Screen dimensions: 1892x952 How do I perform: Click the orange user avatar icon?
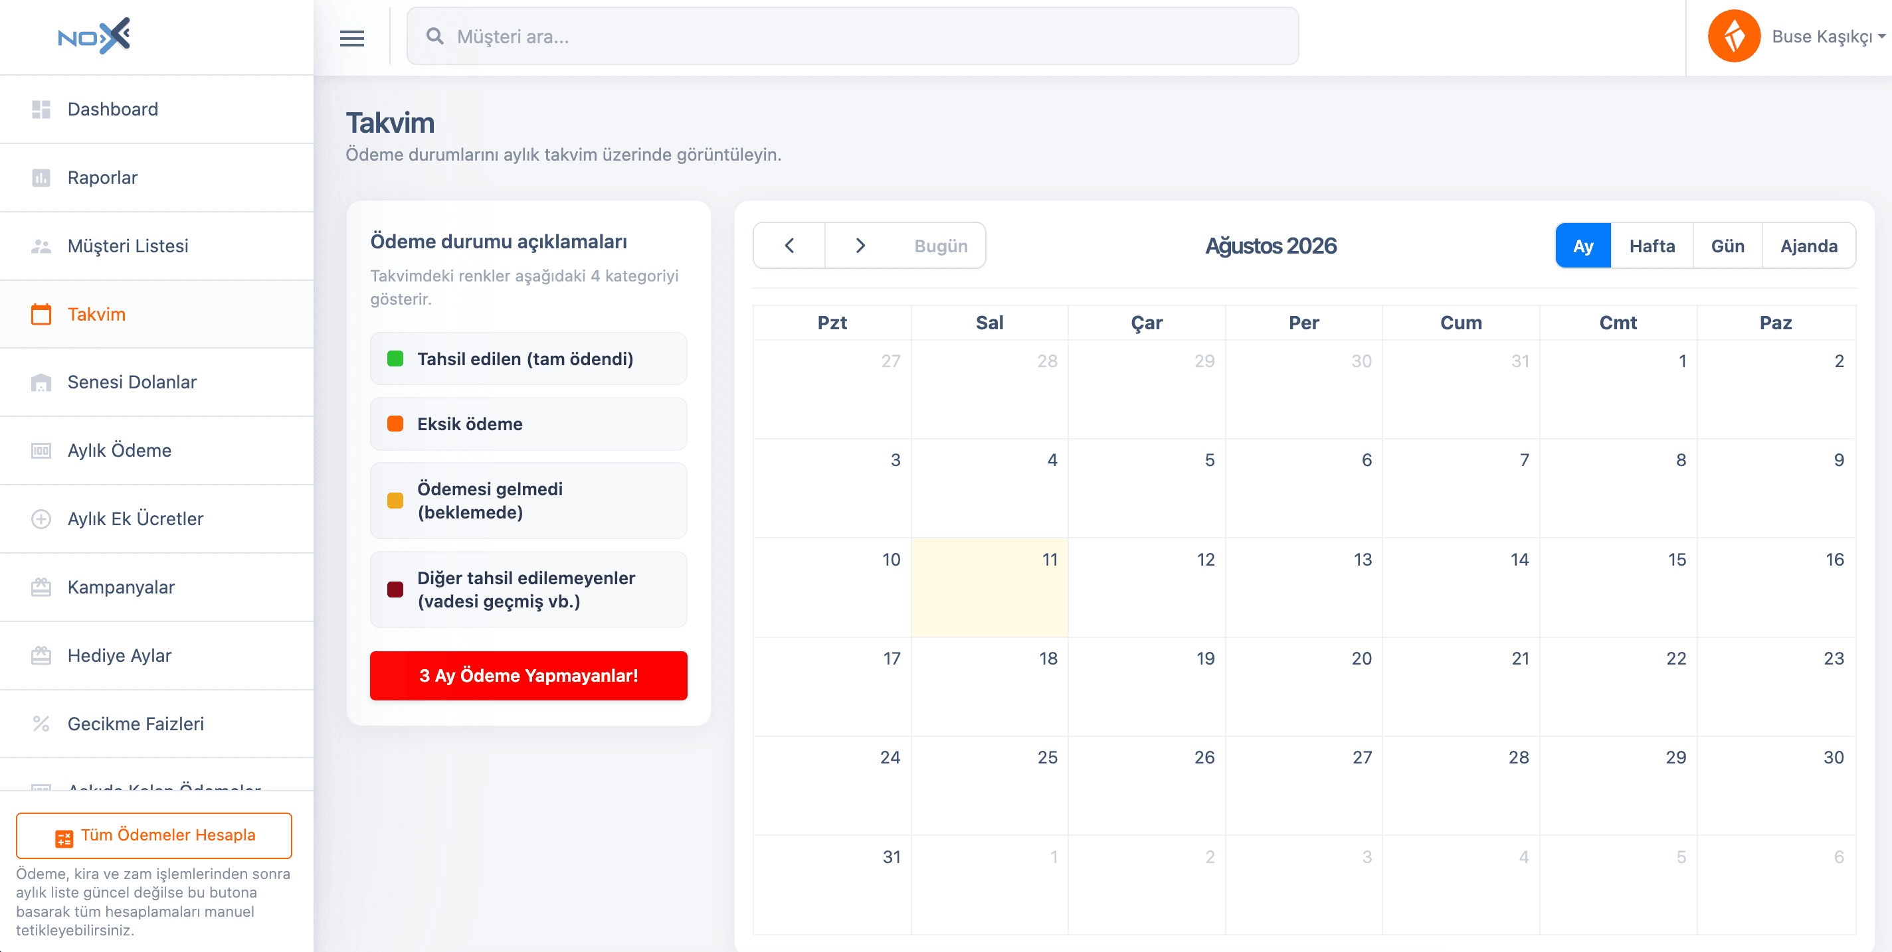tap(1733, 36)
